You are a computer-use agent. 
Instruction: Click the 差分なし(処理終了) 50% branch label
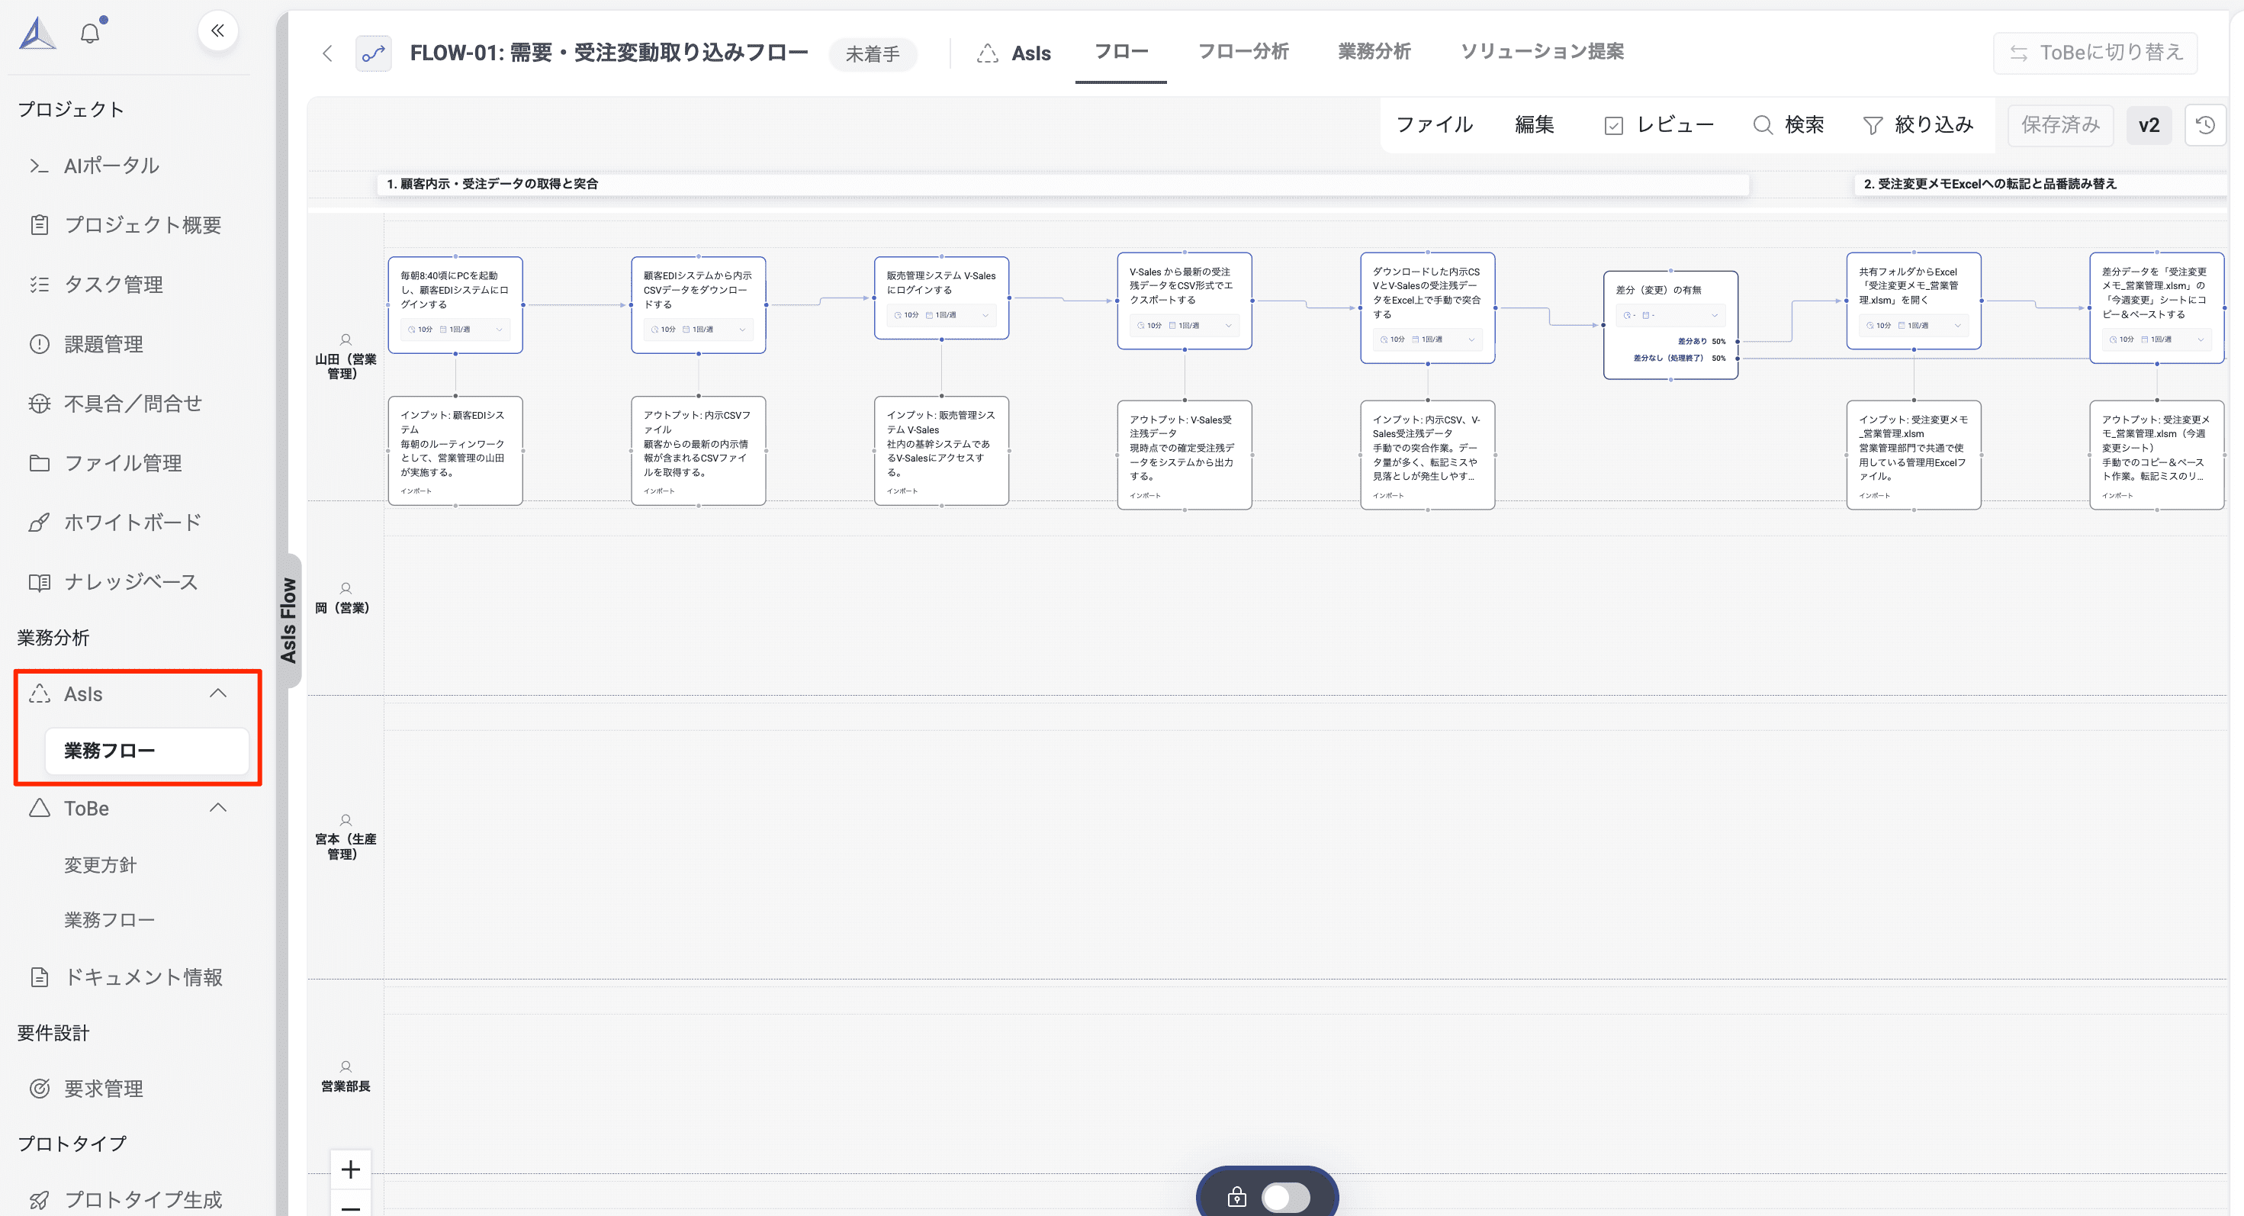[1679, 358]
